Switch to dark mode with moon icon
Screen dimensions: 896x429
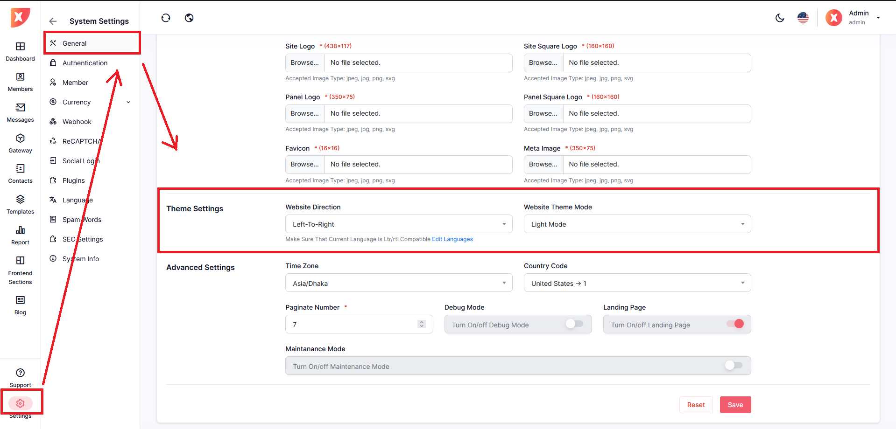[780, 18]
